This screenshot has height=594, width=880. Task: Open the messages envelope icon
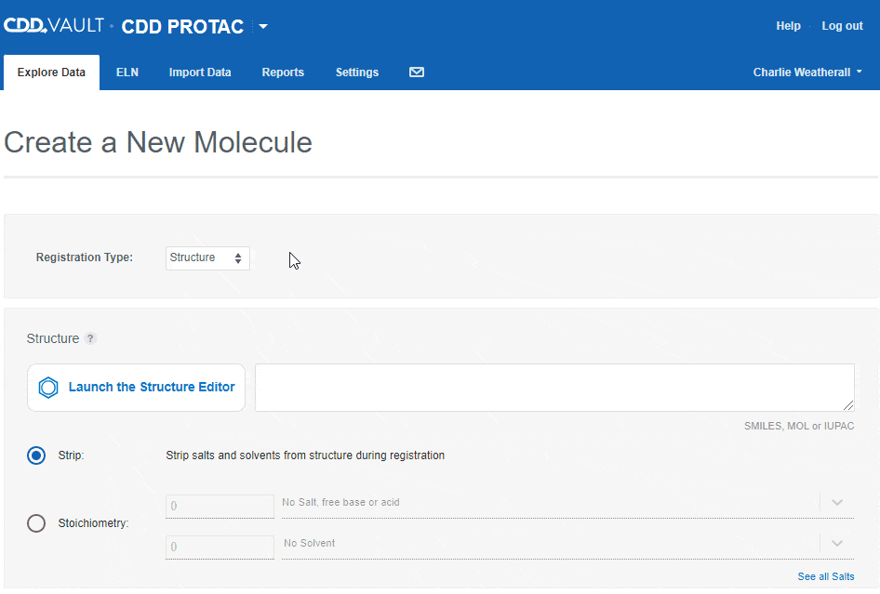tap(417, 73)
